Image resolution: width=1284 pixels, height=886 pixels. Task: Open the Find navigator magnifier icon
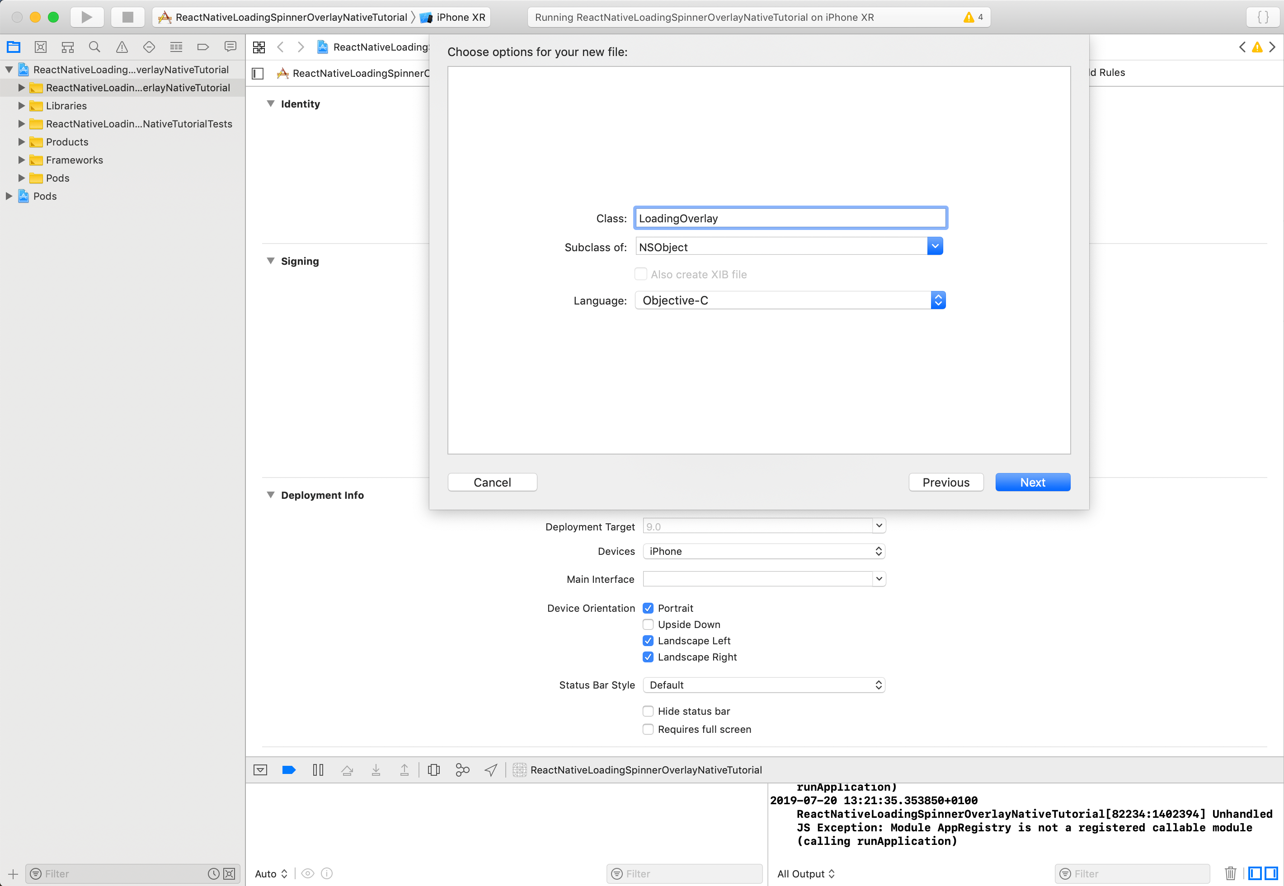(94, 47)
